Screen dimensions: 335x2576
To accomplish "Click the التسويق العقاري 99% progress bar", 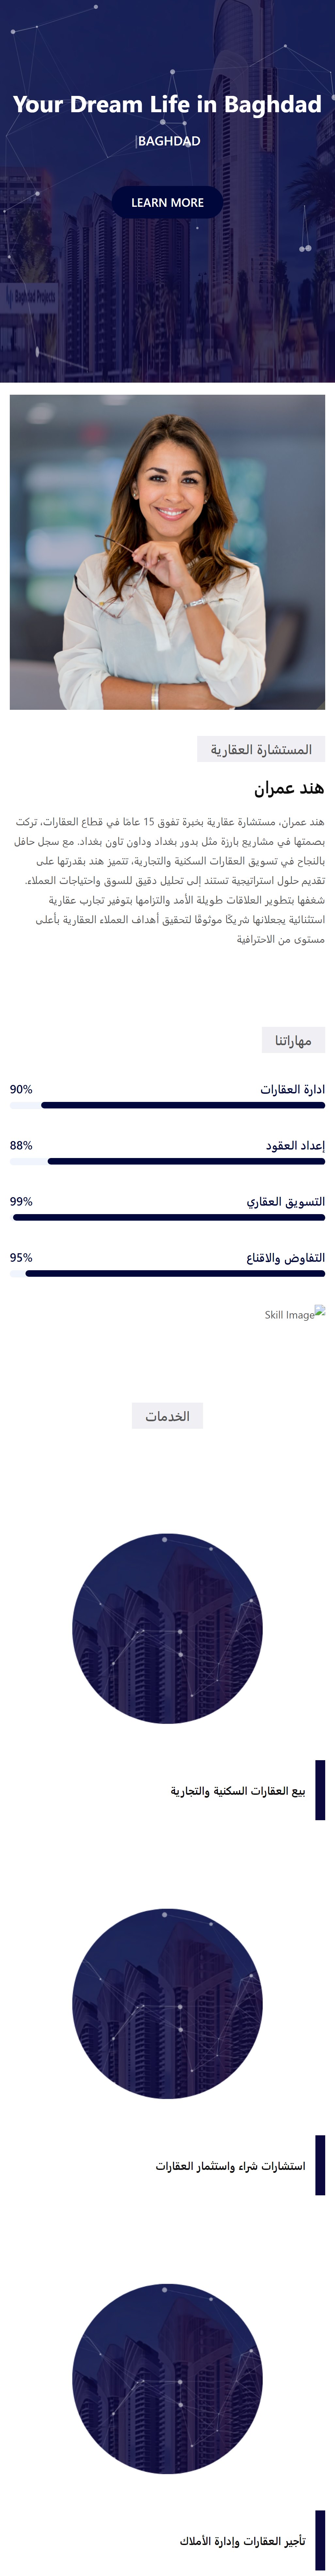I will [168, 1217].
